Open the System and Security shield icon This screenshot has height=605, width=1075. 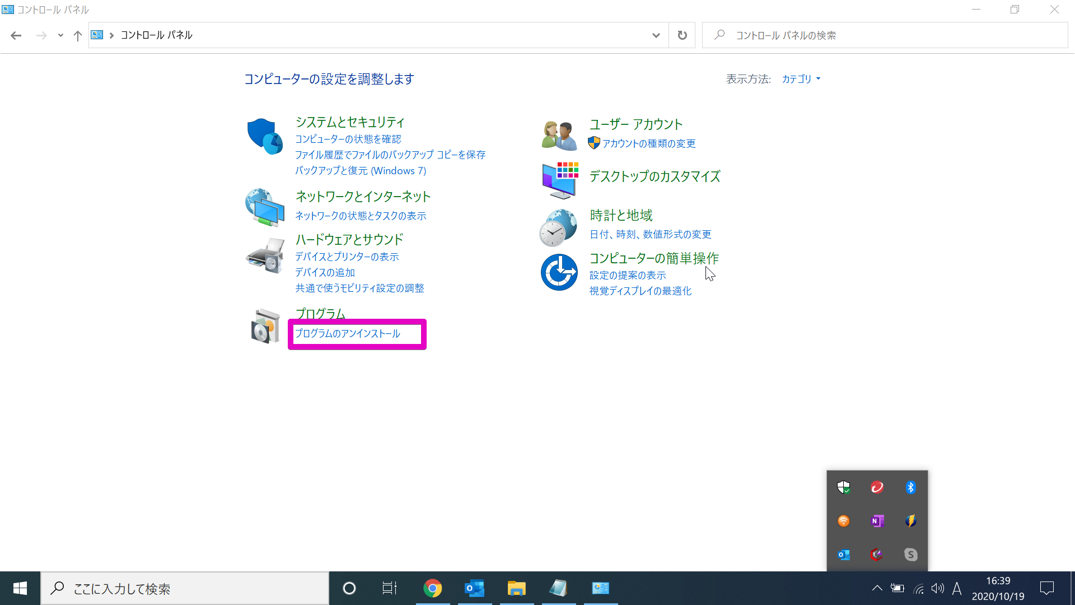pos(264,136)
